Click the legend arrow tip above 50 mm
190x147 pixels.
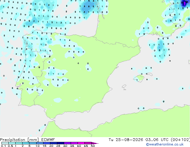(x=95, y=143)
